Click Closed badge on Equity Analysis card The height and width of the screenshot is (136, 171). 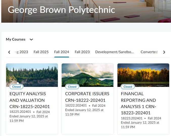(x=16, y=87)
